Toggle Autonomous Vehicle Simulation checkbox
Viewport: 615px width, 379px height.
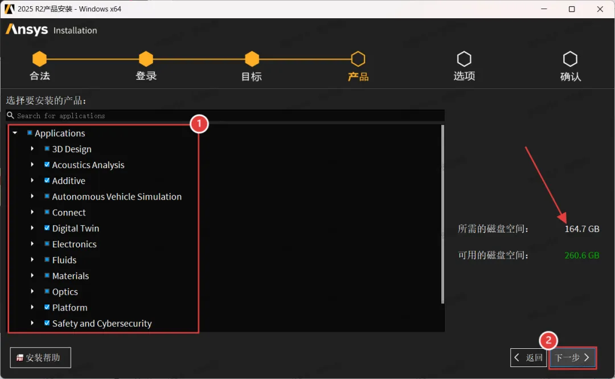click(x=47, y=196)
